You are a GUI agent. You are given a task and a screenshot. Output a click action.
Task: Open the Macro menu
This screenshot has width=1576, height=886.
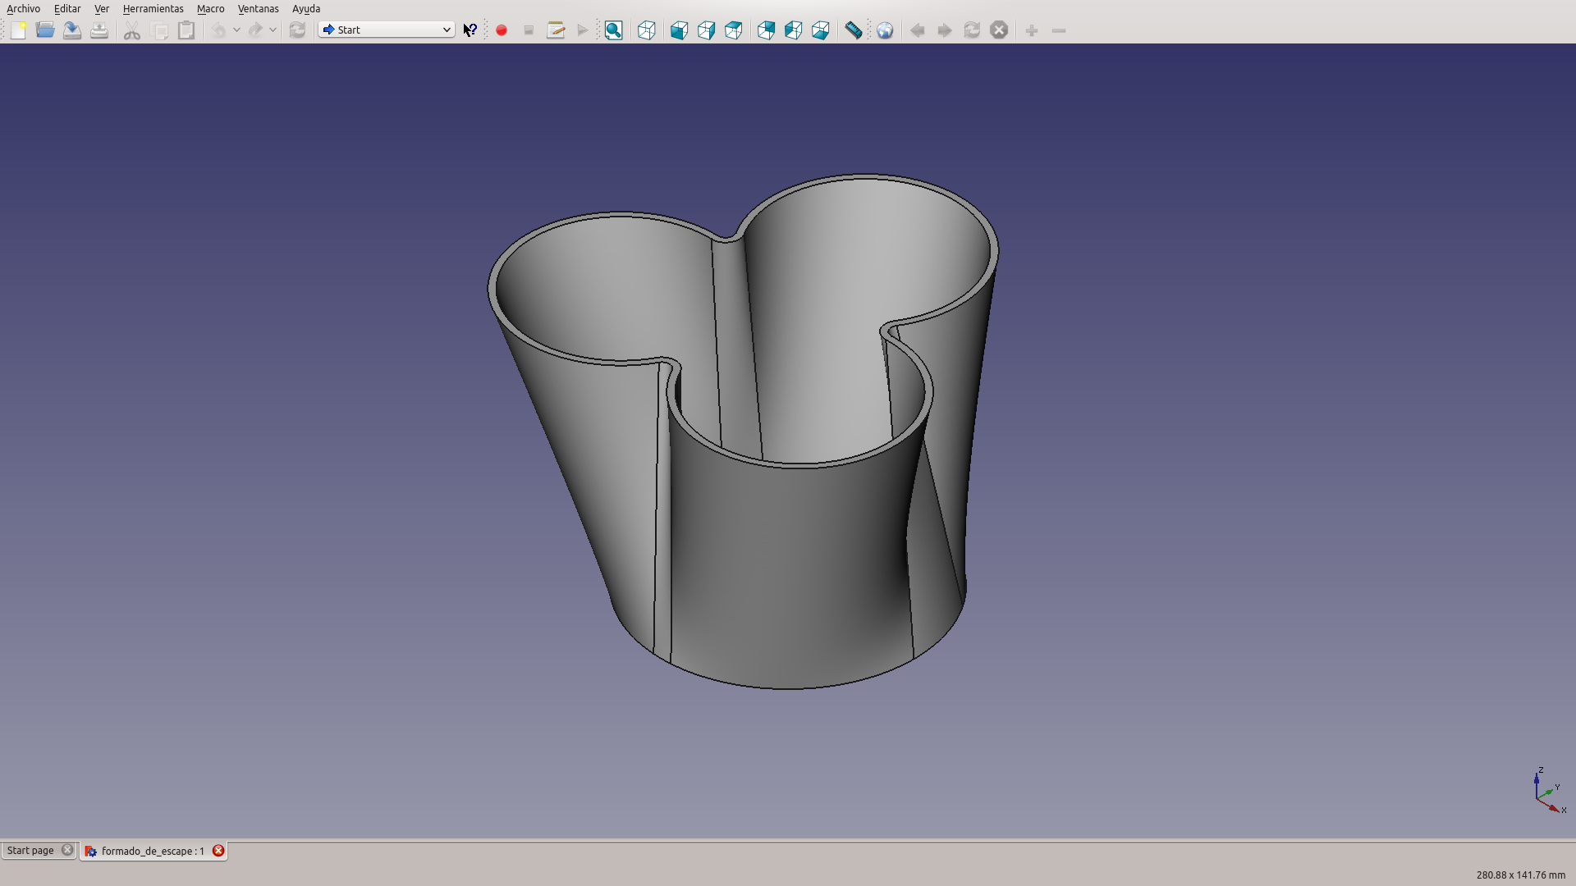pyautogui.click(x=210, y=8)
